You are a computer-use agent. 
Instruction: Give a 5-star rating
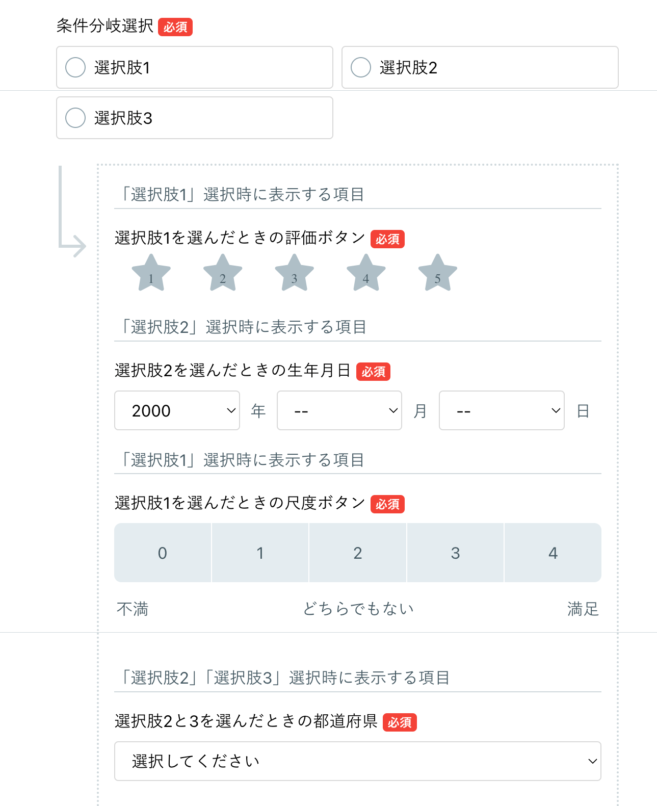click(x=437, y=274)
